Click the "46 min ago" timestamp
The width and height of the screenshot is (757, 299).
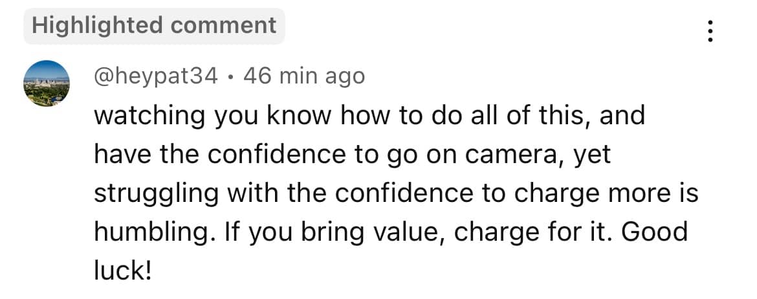(303, 76)
